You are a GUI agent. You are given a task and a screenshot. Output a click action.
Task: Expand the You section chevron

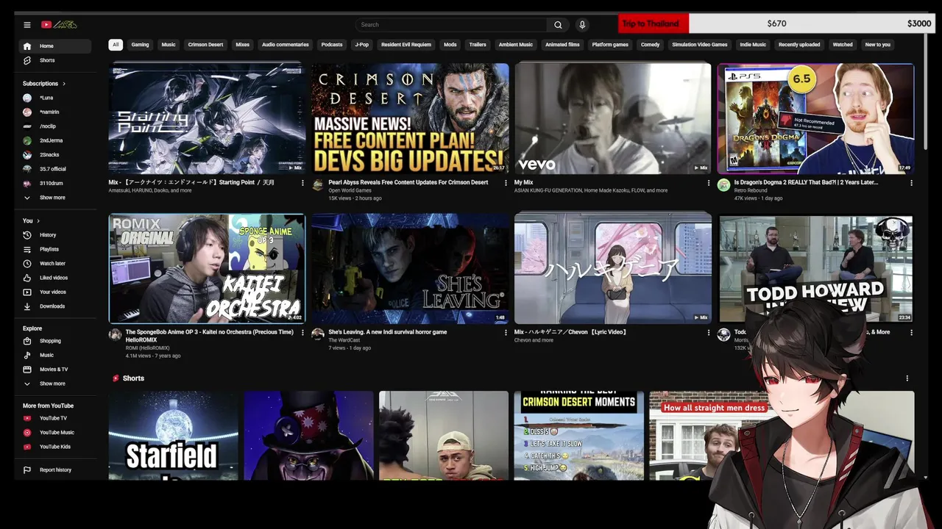click(38, 221)
